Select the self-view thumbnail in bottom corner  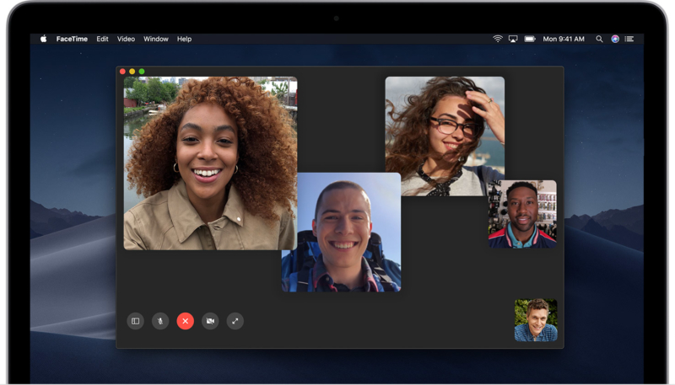pyautogui.click(x=536, y=320)
